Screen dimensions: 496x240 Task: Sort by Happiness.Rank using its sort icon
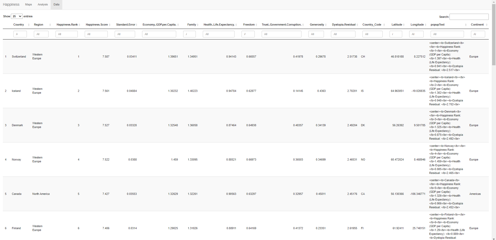coord(79,25)
